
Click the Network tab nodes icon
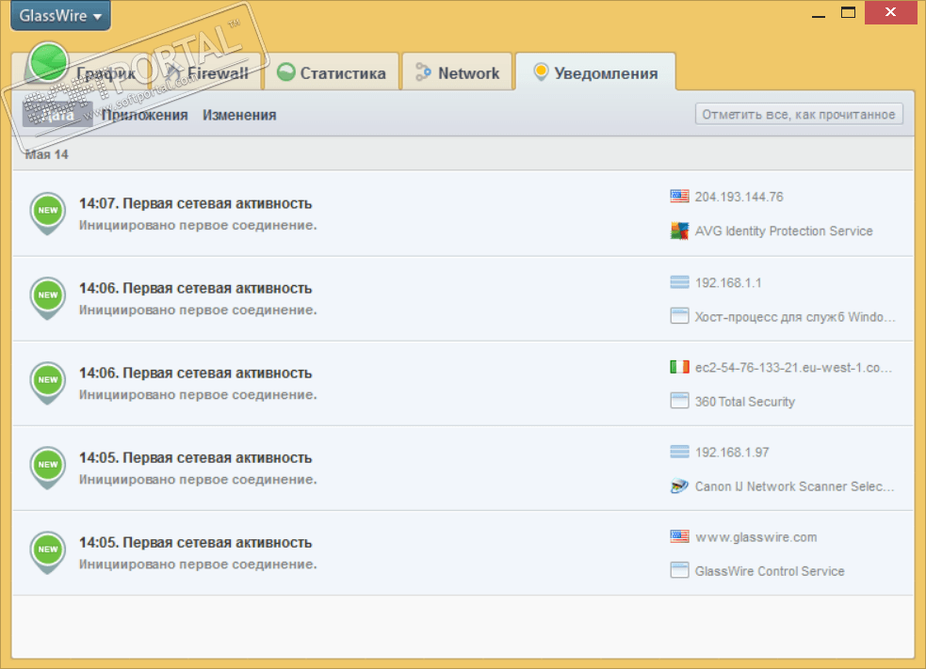click(423, 72)
